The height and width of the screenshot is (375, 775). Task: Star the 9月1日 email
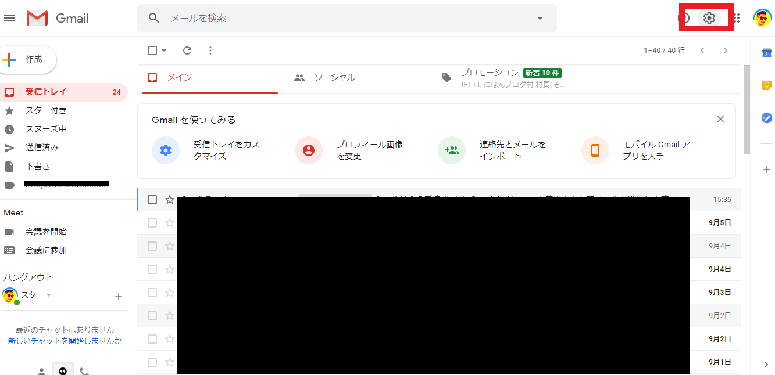(170, 362)
